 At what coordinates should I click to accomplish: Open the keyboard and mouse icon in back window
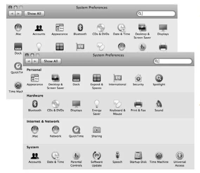pos(101,47)
